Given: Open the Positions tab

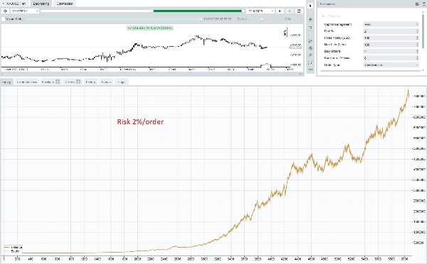Looking at the screenshot, I should point(51,82).
